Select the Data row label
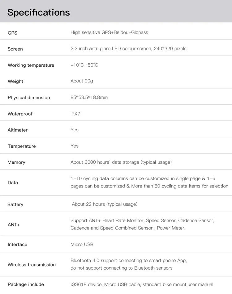232x294 pixels. tap(13, 183)
